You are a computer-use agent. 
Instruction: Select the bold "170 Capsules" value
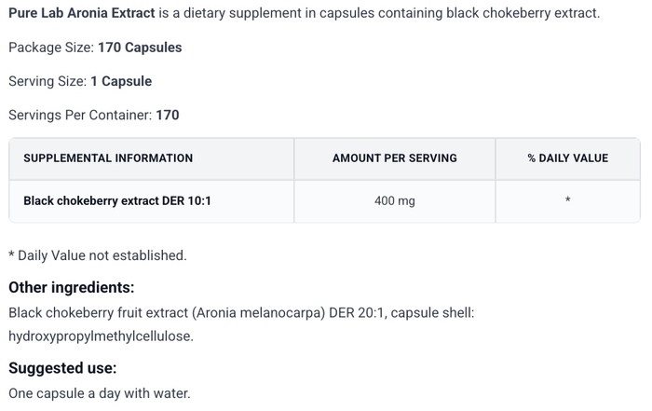140,48
